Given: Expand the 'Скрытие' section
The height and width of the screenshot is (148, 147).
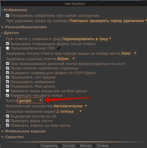Looking at the screenshot, I should click(12, 137).
